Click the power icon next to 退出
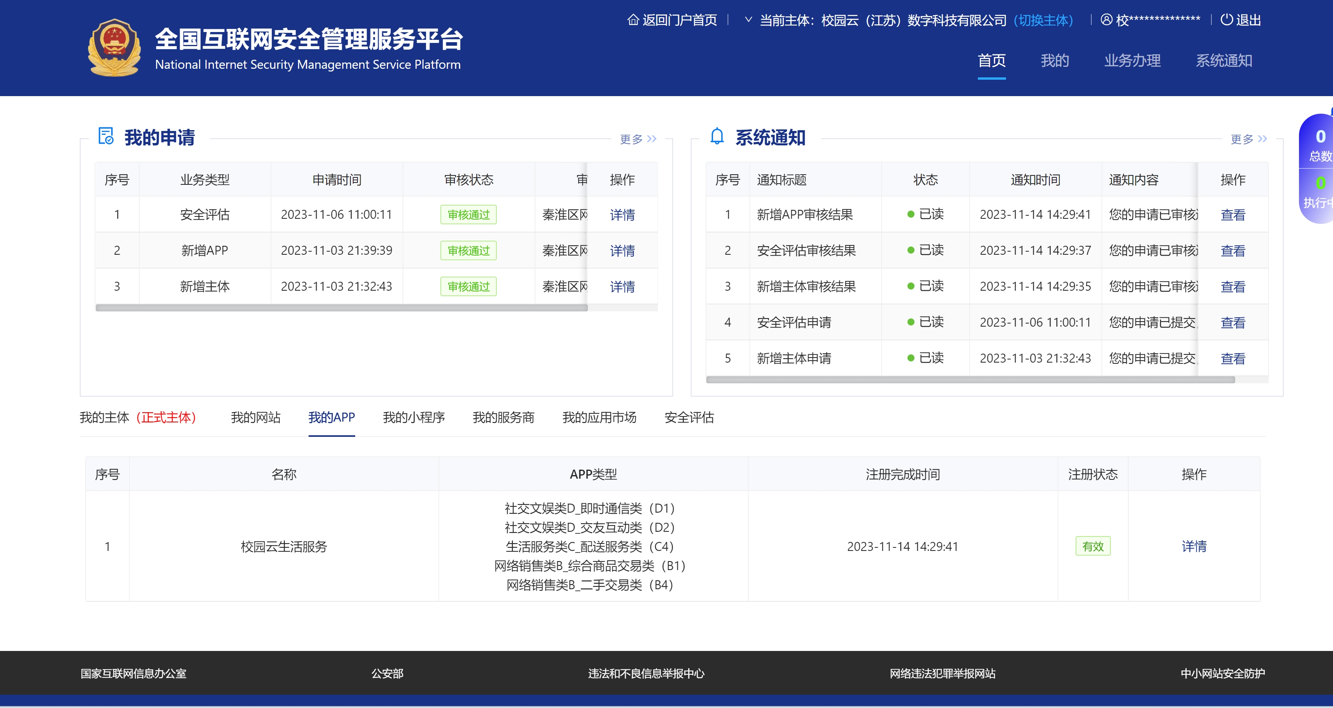The height and width of the screenshot is (708, 1333). [1226, 20]
